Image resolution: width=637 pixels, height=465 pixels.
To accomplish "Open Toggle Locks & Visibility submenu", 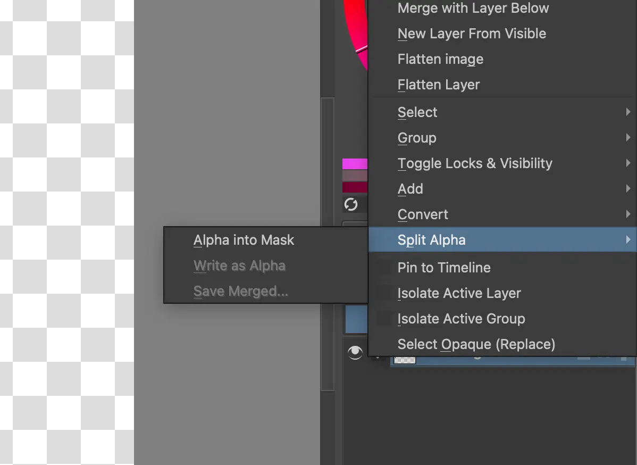I will click(x=502, y=163).
